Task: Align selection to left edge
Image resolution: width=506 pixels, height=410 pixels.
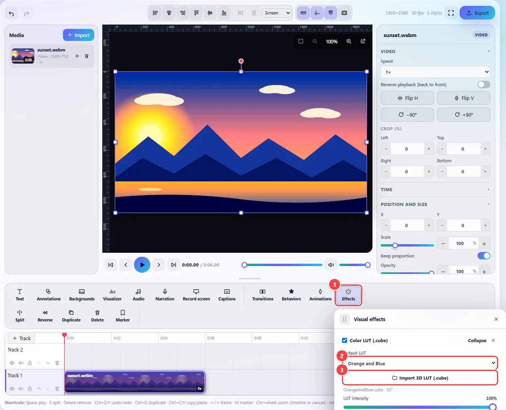Action: 155,13
